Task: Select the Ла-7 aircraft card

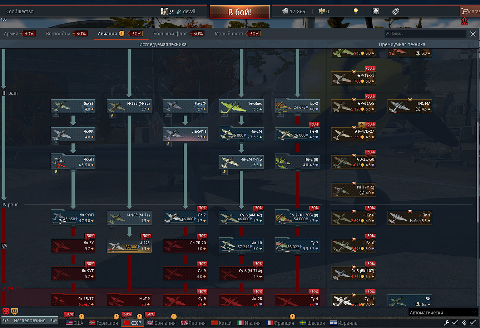Action: 185,217
